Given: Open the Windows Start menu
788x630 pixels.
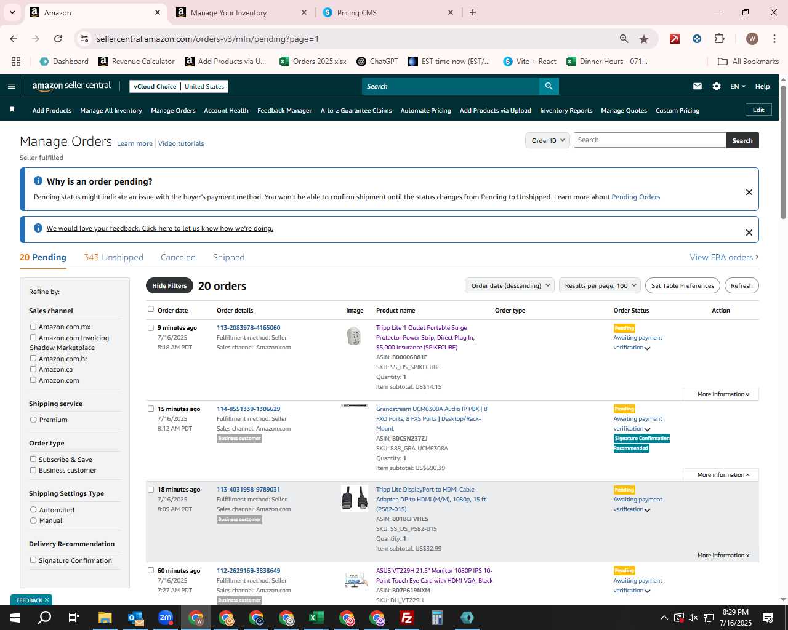Looking at the screenshot, I should point(15,618).
